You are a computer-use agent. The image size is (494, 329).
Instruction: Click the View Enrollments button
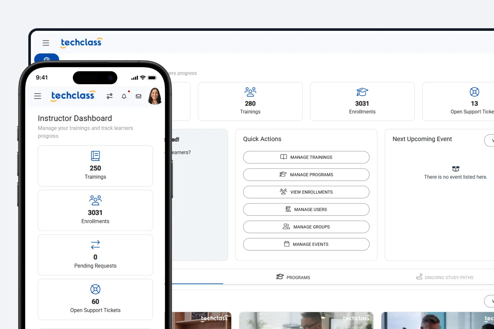pos(306,192)
